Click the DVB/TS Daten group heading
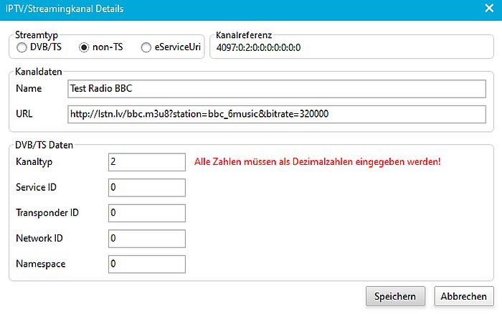The image size is (502, 314). click(x=44, y=146)
